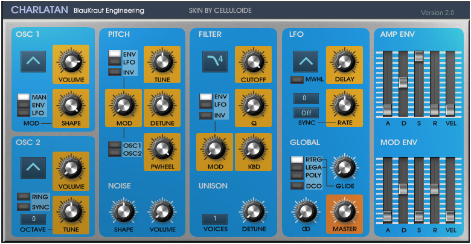Click the filter CUTOFF knob
Image resolution: width=471 pixels, height=244 pixels.
(253, 62)
